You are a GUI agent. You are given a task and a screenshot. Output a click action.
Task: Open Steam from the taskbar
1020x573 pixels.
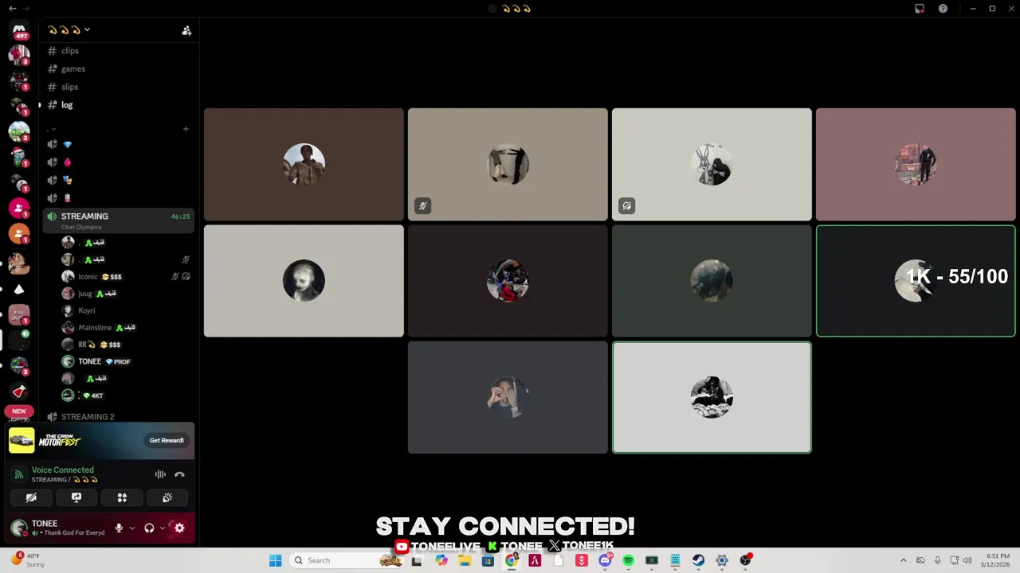click(698, 560)
